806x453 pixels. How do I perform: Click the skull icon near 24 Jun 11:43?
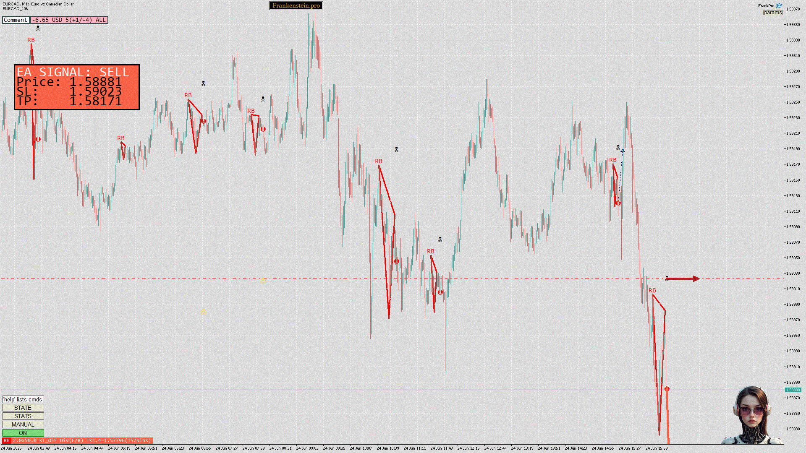tap(440, 240)
